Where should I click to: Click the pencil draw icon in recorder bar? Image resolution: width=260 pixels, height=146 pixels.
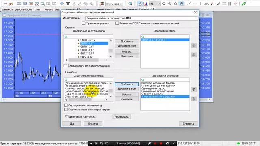click(149, 143)
